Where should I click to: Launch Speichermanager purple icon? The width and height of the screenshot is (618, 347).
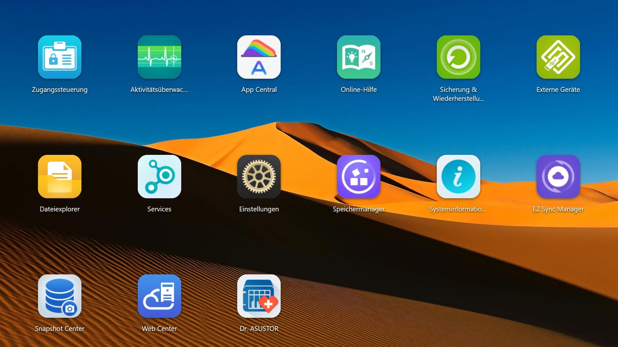tap(359, 177)
